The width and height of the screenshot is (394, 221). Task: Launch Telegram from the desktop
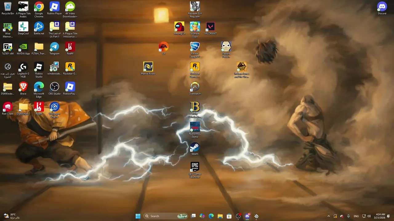pyautogui.click(x=54, y=48)
